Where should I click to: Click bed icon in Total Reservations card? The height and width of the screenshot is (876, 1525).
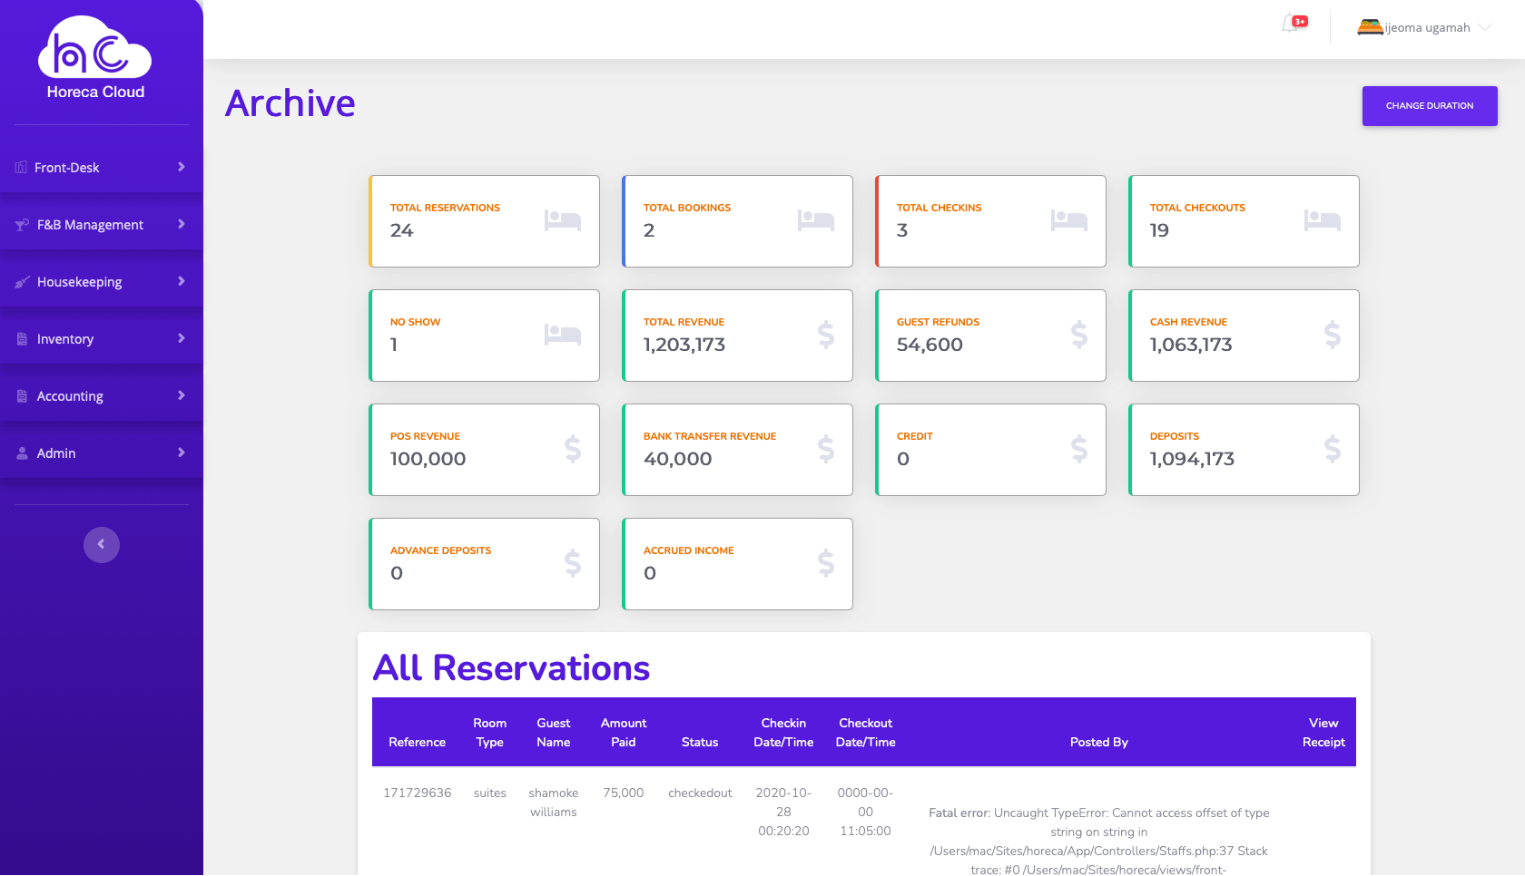click(563, 220)
